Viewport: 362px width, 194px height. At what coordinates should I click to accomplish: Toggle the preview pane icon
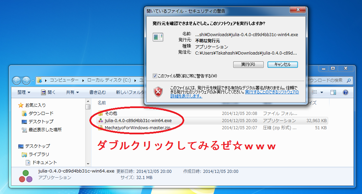[x=333, y=92]
